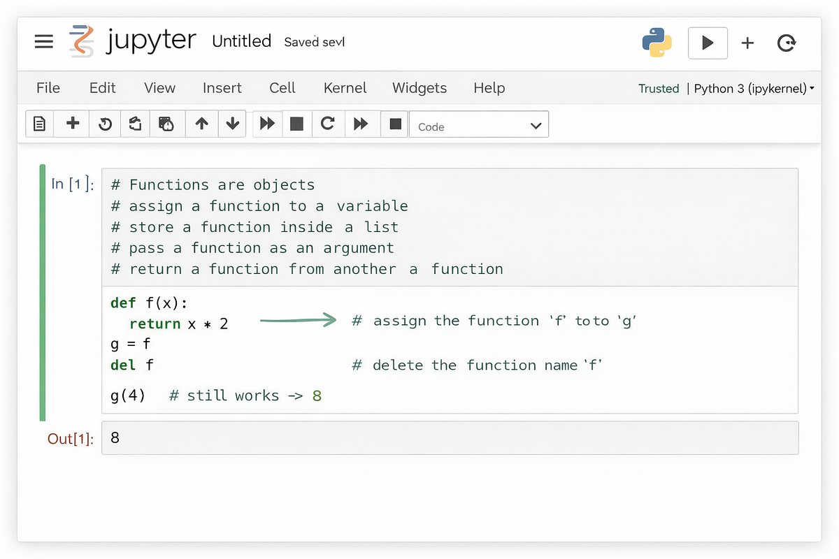Click the clipboard paste toolbar icon

166,124
